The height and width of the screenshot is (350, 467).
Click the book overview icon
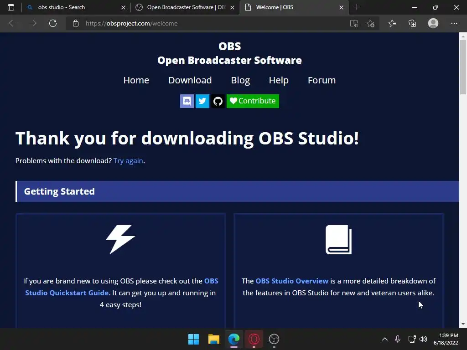click(x=338, y=239)
